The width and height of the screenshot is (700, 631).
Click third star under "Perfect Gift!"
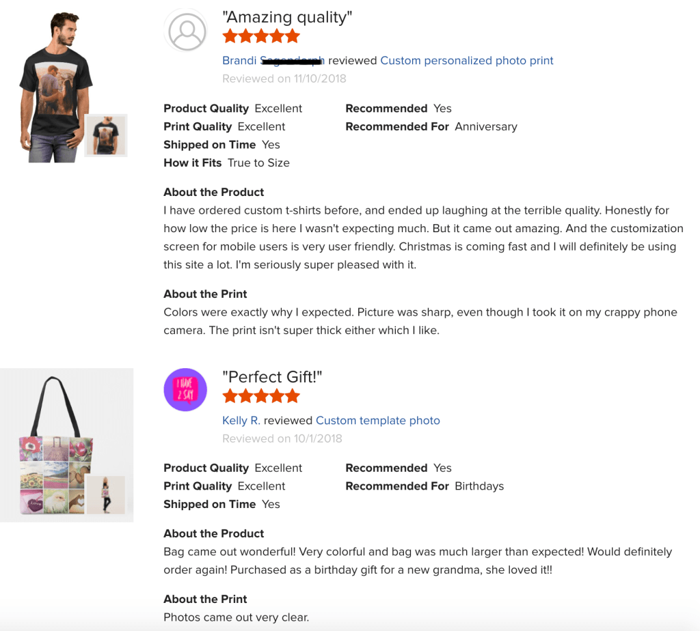tap(261, 396)
